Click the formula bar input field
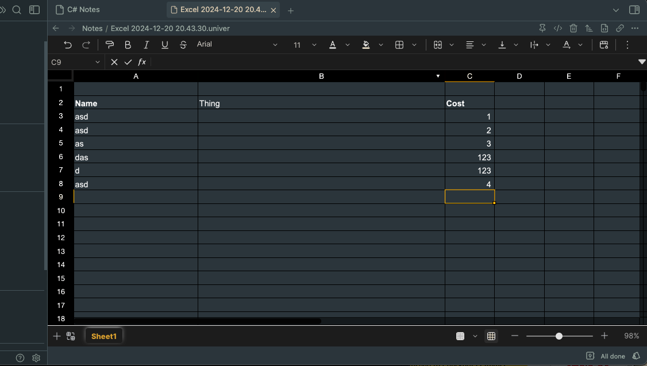 [394, 62]
